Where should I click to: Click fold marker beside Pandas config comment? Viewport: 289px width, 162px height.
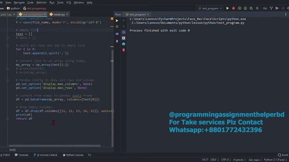point(7,80)
